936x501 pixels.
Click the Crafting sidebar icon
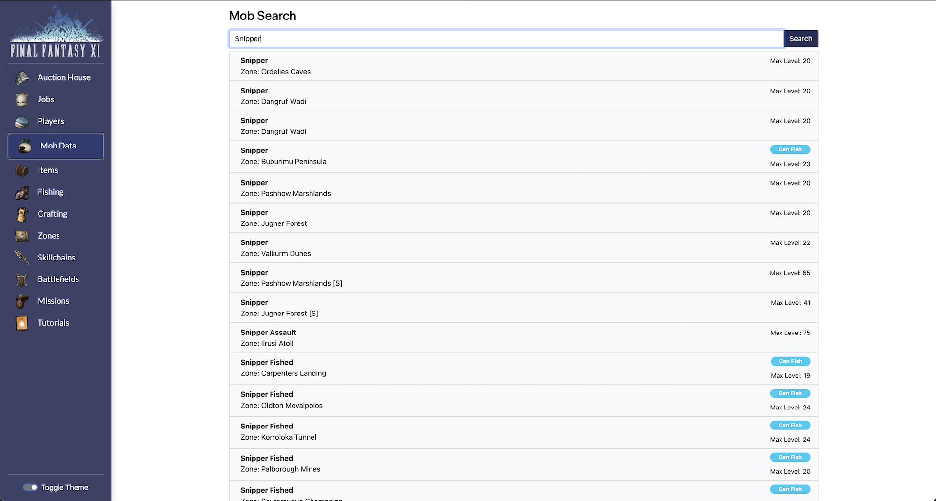click(x=22, y=214)
